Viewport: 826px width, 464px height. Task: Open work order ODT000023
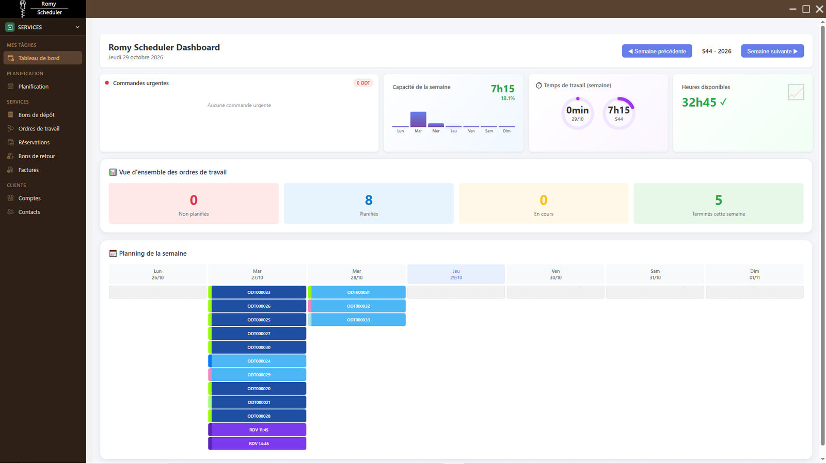tap(257, 292)
